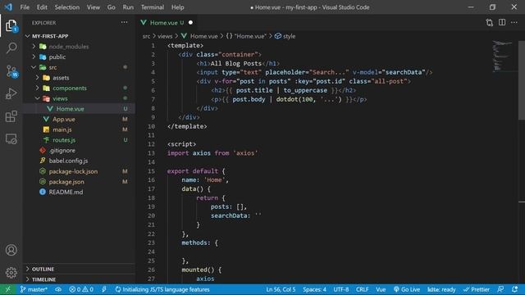Screen dimensions: 525x295
Task: Open the File menu
Action: [25, 7]
